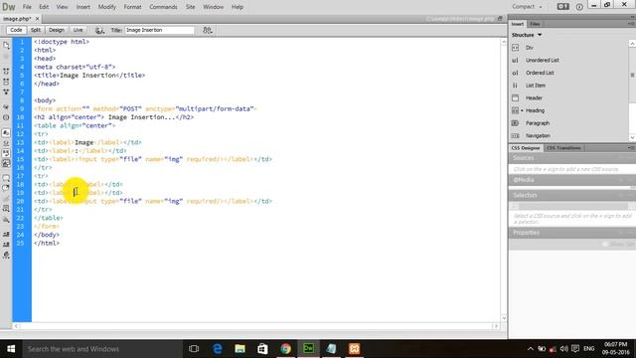The height and width of the screenshot is (358, 636).
Task: Click the Apply Comment icon
Action: tap(6, 177)
